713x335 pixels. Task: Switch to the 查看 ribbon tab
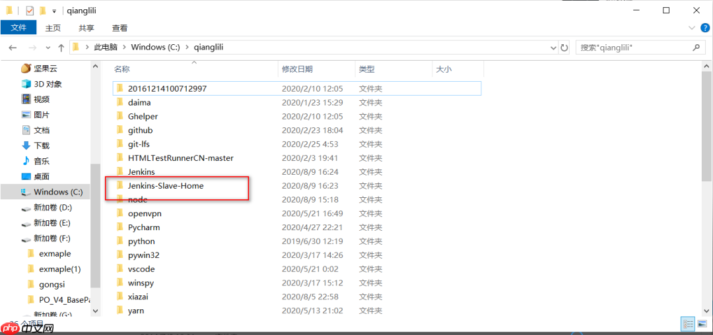(x=120, y=28)
